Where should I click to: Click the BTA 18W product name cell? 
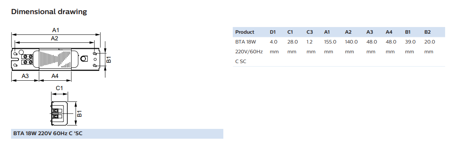[246, 42]
